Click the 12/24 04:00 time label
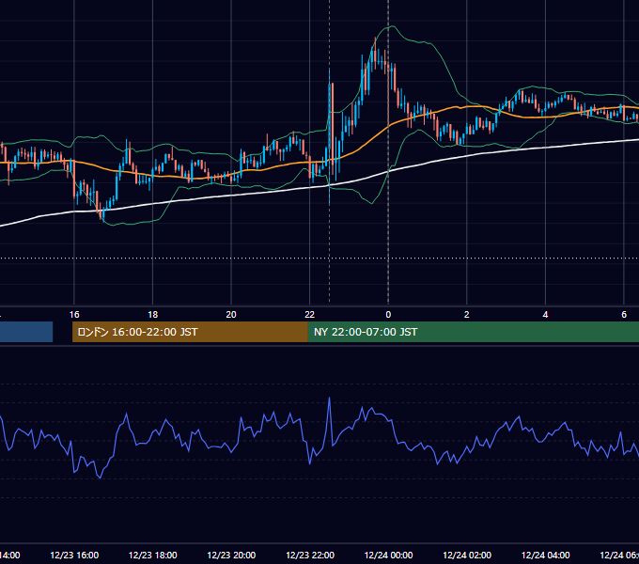 tap(546, 555)
